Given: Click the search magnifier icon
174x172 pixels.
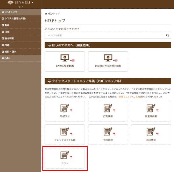Looking at the screenshot, I should tap(167, 35).
